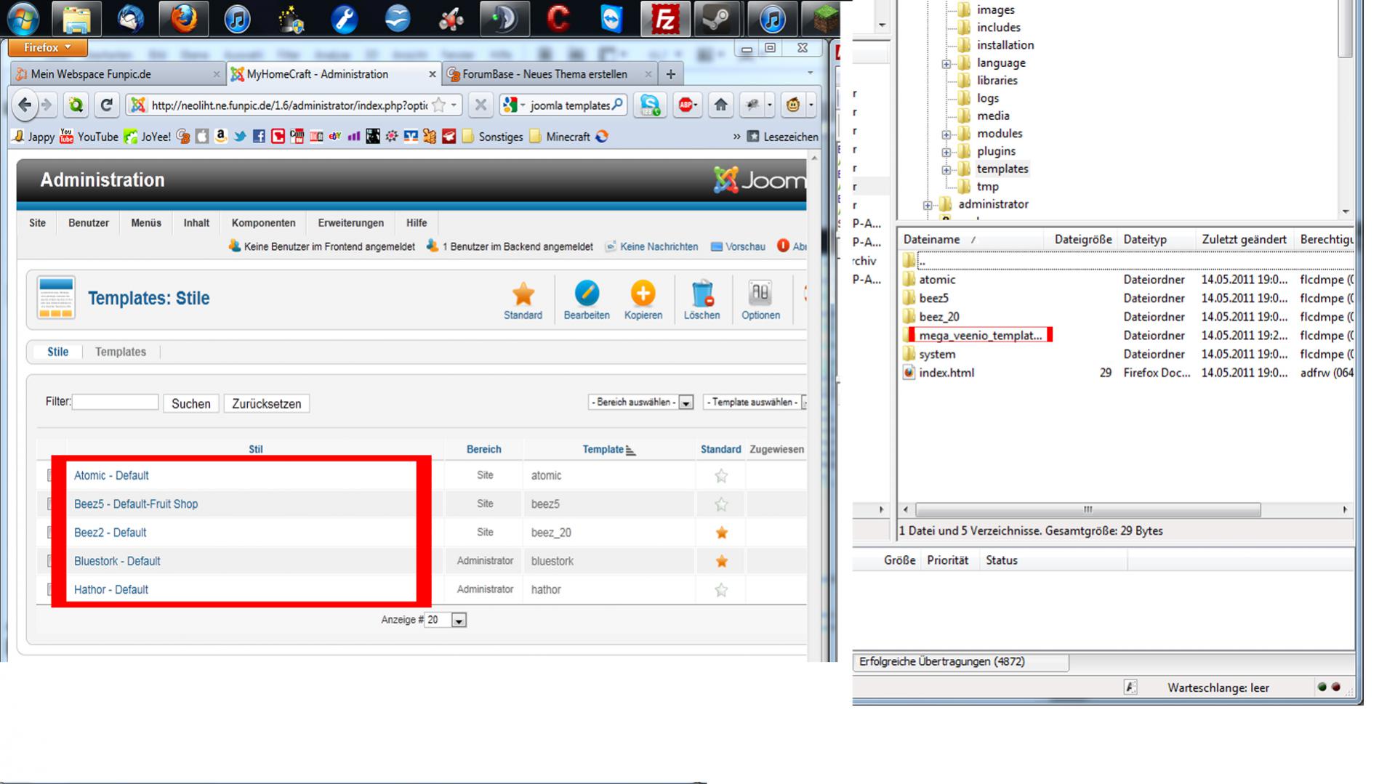Open the Twitter bookmark icon
1395x784 pixels.
tap(240, 137)
